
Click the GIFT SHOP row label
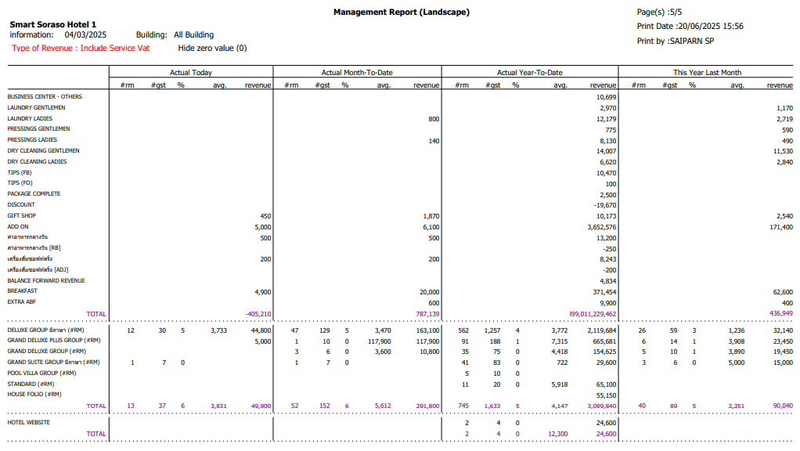pyautogui.click(x=22, y=216)
